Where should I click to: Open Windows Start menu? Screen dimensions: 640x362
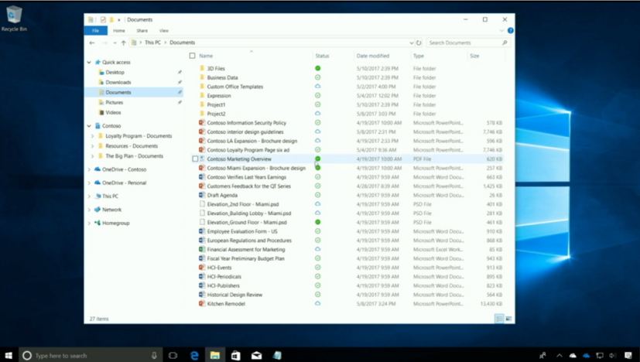[9, 356]
